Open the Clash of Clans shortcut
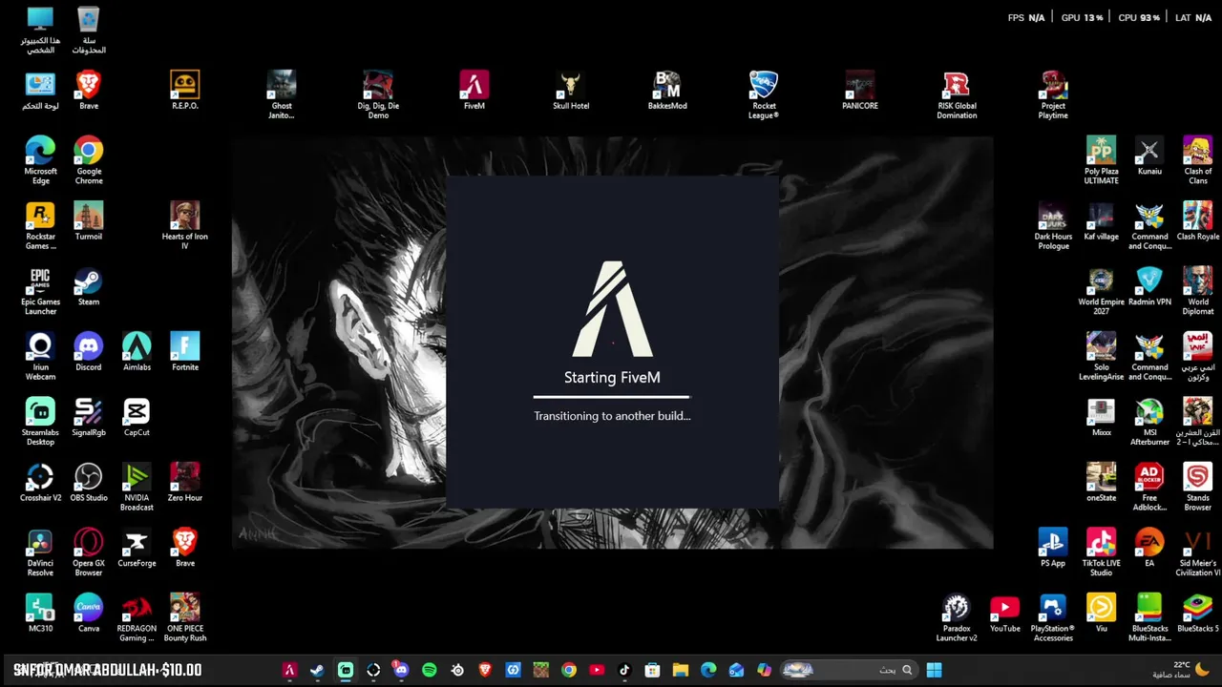1222x687 pixels. tap(1198, 160)
